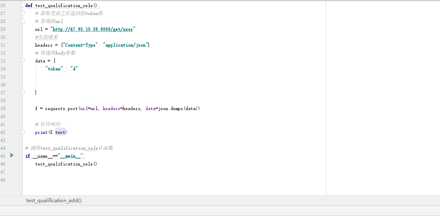The height and width of the screenshot is (216, 440).
Task: Click the "Content-Type" header string
Action: click(x=80, y=45)
